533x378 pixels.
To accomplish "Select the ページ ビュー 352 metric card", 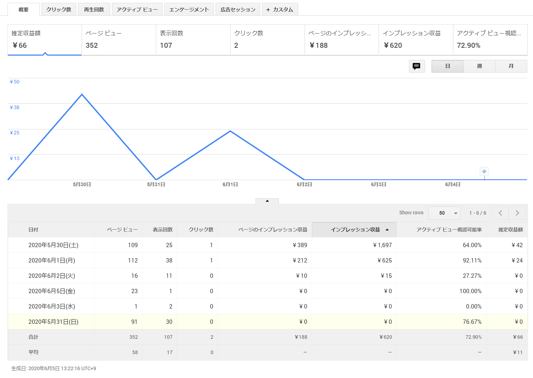I will click(119, 40).
